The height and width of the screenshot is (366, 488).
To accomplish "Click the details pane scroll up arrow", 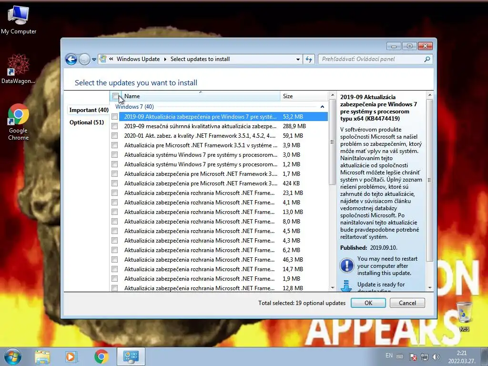I will [430, 95].
